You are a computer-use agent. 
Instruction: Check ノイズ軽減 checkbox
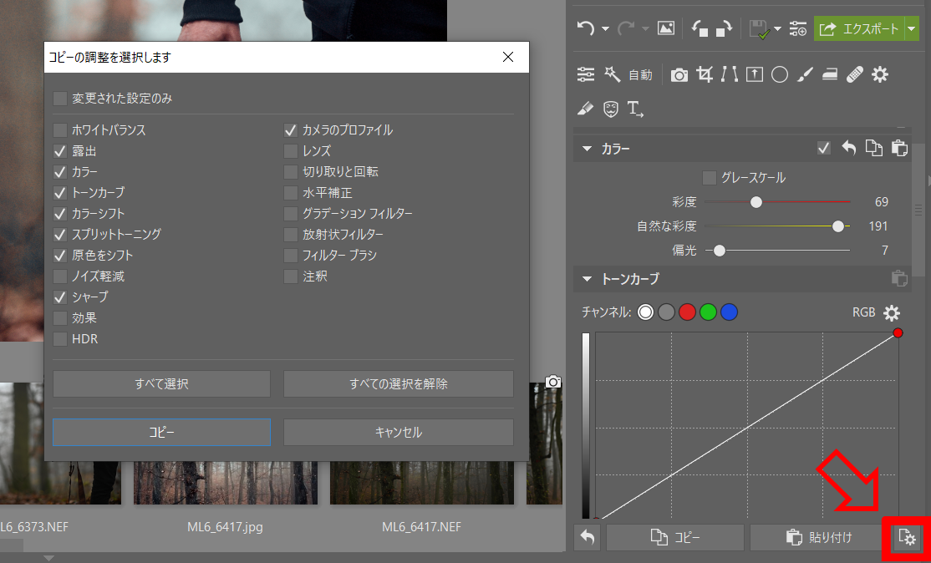[60, 276]
